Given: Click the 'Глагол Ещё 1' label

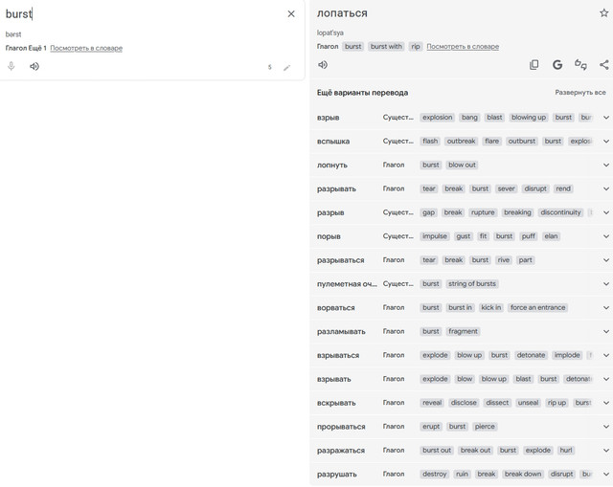Looking at the screenshot, I should [x=26, y=48].
